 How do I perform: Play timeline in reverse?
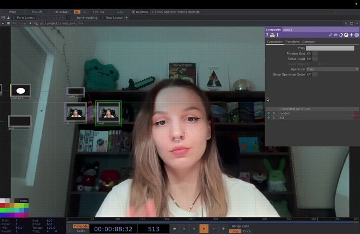(x=194, y=229)
